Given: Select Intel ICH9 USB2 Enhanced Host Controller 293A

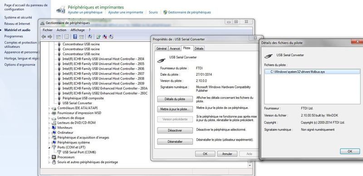Looking at the screenshot, I should coord(105,88).
